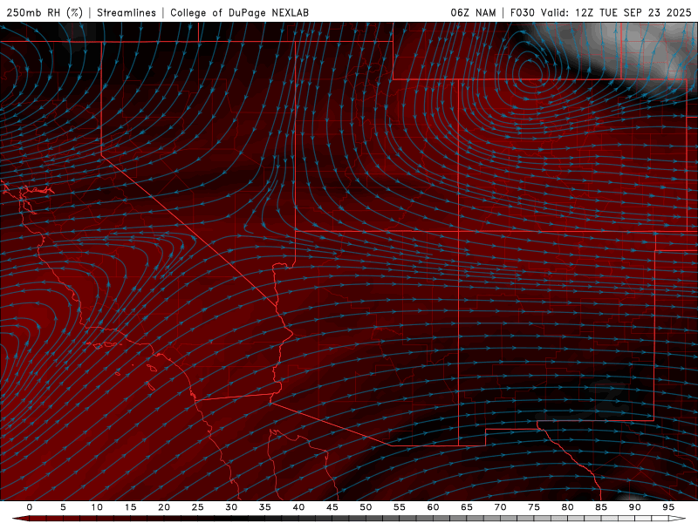Click the "50" humidity scale label
The height and width of the screenshot is (523, 698).
click(x=366, y=507)
